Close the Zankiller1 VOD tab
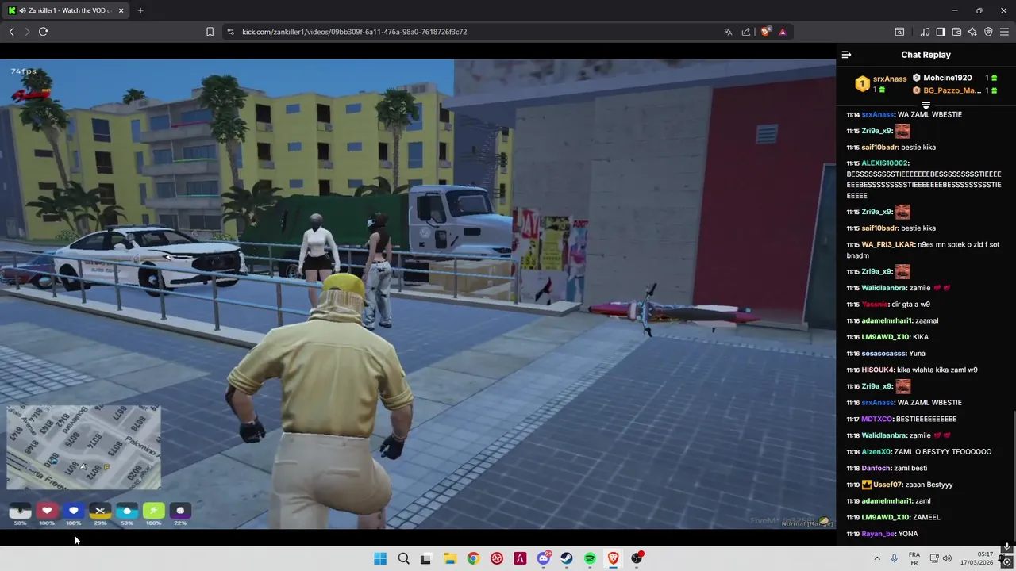 [x=121, y=10]
